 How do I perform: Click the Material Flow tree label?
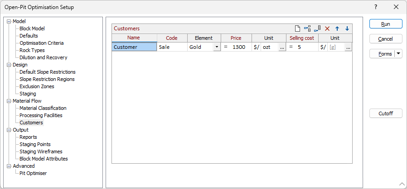click(27, 101)
